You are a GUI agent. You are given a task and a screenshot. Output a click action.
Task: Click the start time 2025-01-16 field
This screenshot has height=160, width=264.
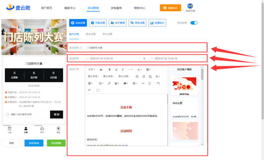pos(112,58)
